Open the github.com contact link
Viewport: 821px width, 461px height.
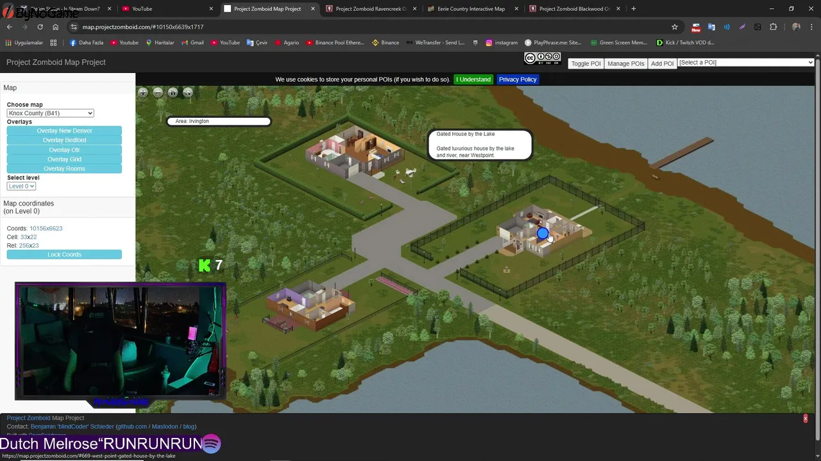point(133,426)
